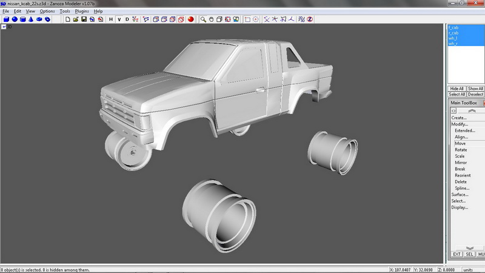The width and height of the screenshot is (485, 273).
Task: Toggle the SEL button at toolbox bottom
Action: (x=469, y=254)
